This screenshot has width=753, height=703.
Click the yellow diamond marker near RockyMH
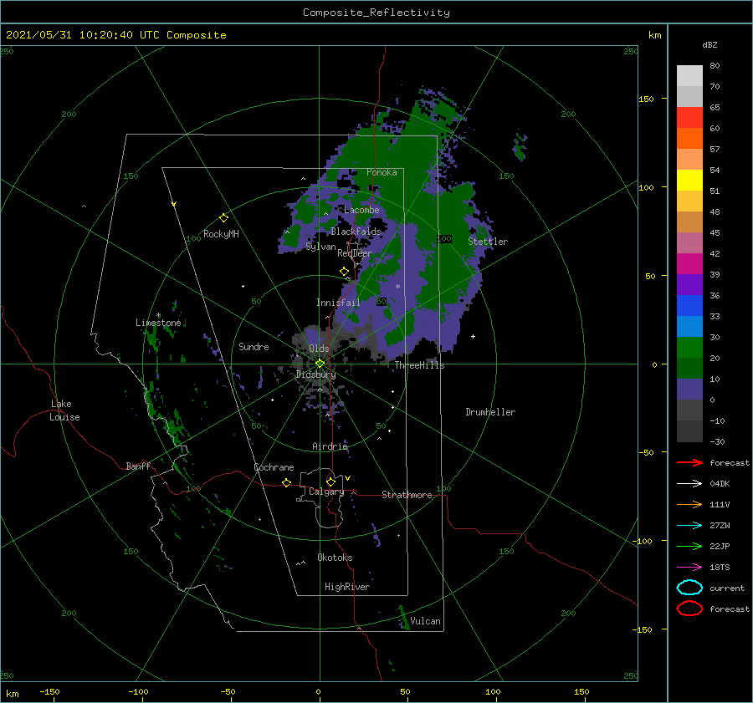(223, 218)
